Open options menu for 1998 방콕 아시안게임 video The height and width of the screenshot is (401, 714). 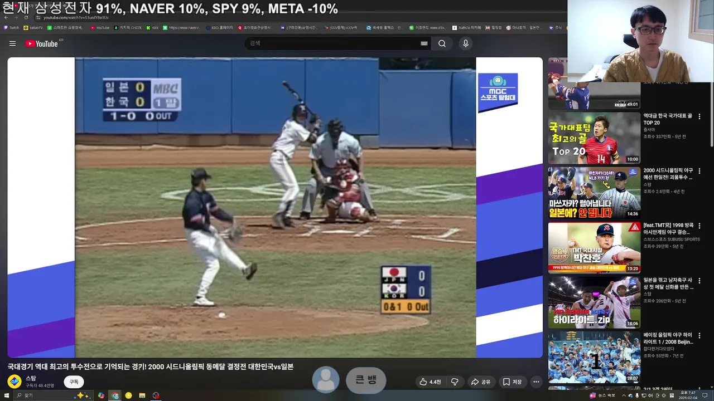(699, 226)
